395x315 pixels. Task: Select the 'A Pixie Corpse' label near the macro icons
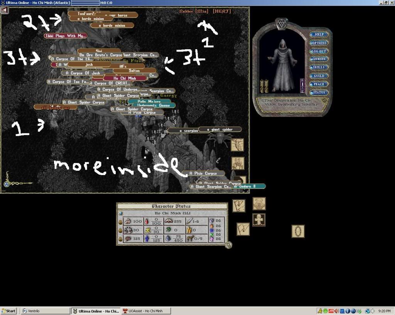pos(203,173)
